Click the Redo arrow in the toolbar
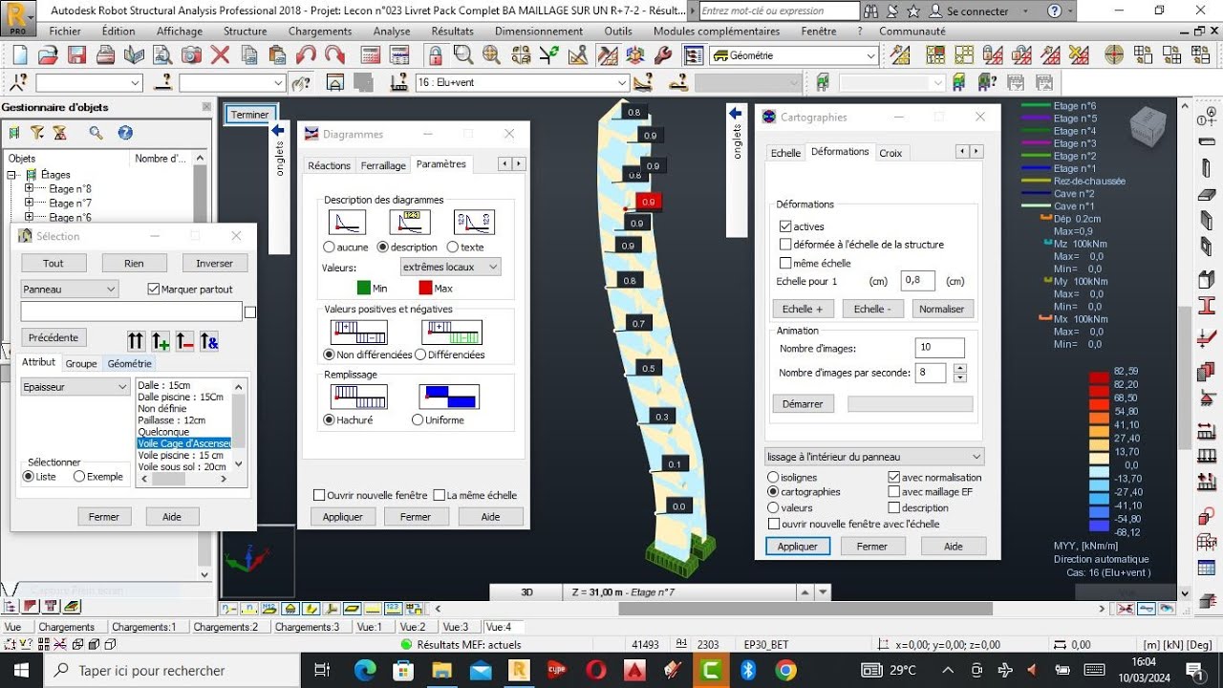Image resolution: width=1223 pixels, height=688 pixels. coord(334,54)
